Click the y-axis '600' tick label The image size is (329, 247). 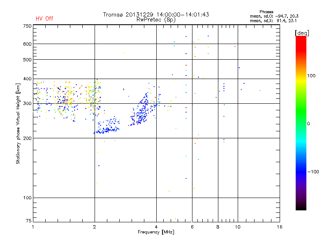pos(27,44)
